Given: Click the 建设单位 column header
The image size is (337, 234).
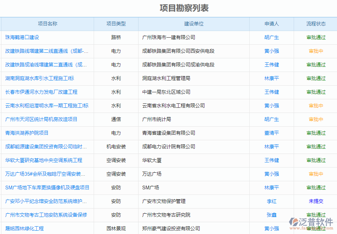Looking at the screenshot, I should tap(194, 24).
